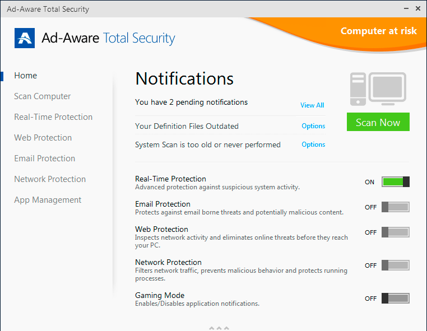Click 'Enables/Disables application notifications.' description
The height and width of the screenshot is (331, 427).
pos(197,304)
